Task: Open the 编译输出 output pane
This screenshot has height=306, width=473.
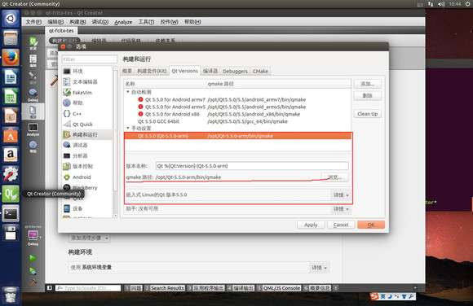Action: (241, 288)
